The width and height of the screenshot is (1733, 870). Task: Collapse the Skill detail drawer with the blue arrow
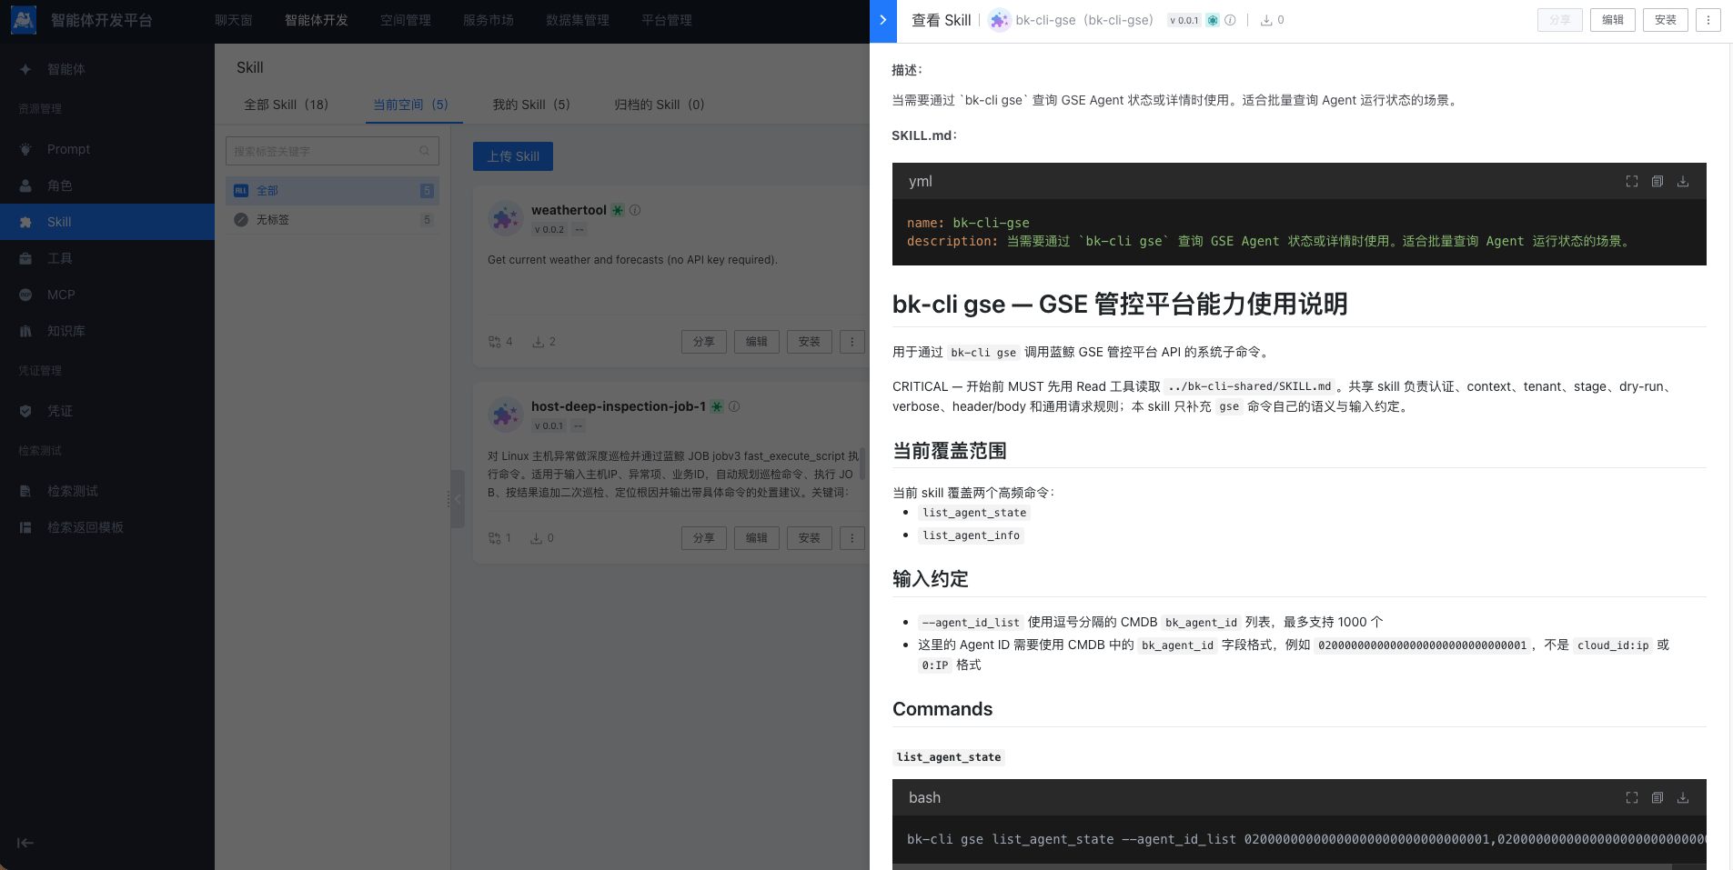(883, 21)
